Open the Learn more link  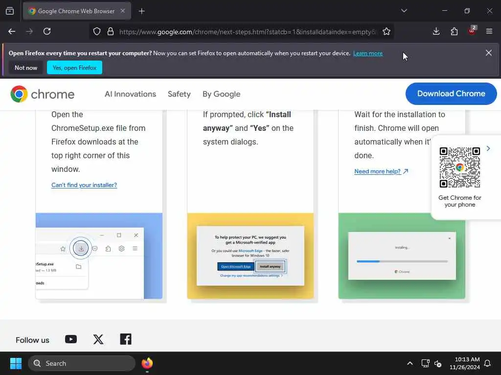pos(368,53)
